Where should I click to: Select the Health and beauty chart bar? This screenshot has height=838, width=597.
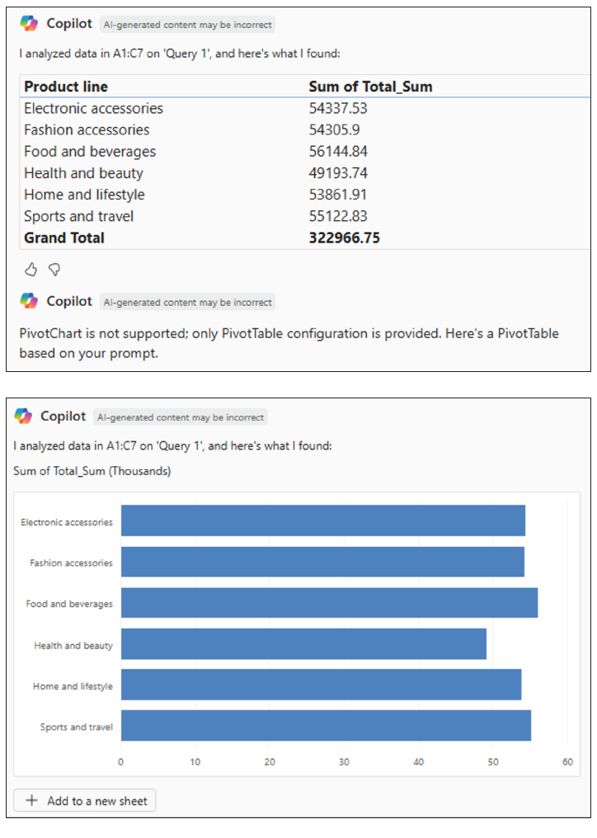303,644
